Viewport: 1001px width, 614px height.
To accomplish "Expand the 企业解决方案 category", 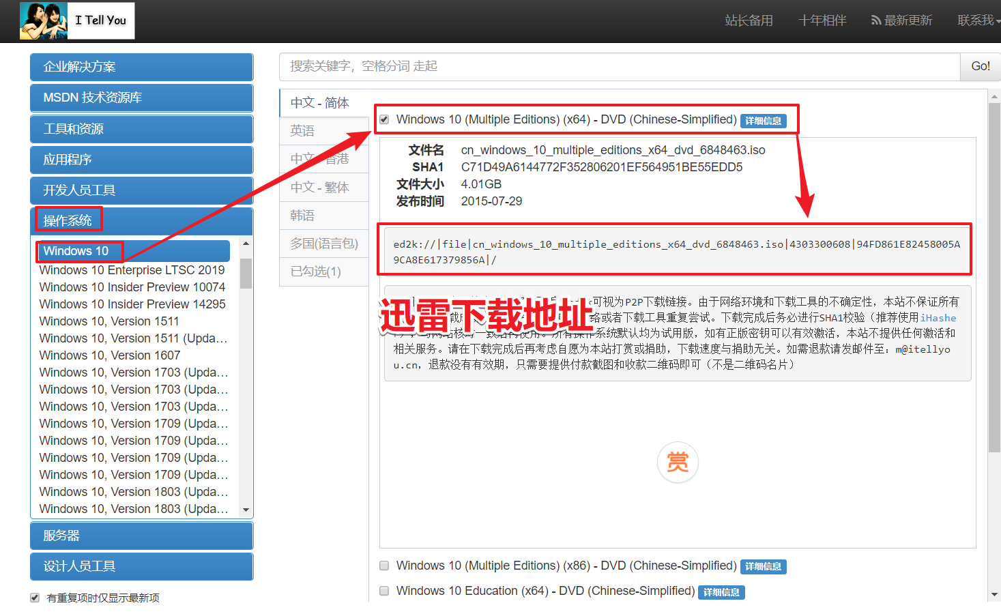I will pos(141,67).
